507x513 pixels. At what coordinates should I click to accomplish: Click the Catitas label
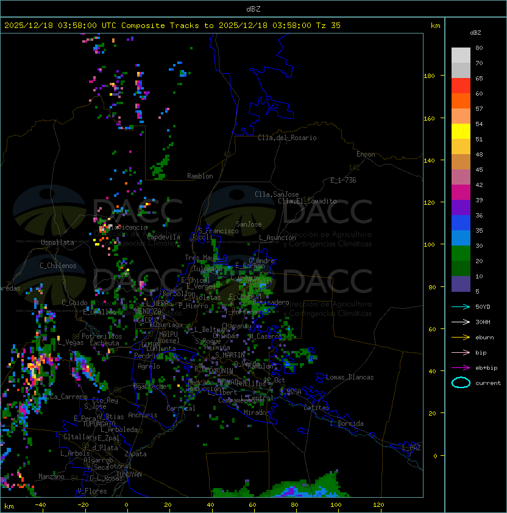316,408
